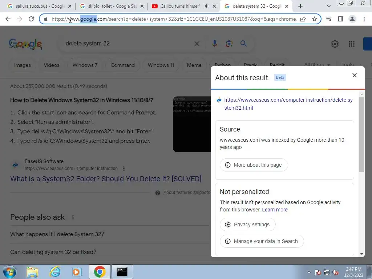372x279 pixels.
Task: Apply the Windows 11 filter chip
Action: [161, 65]
